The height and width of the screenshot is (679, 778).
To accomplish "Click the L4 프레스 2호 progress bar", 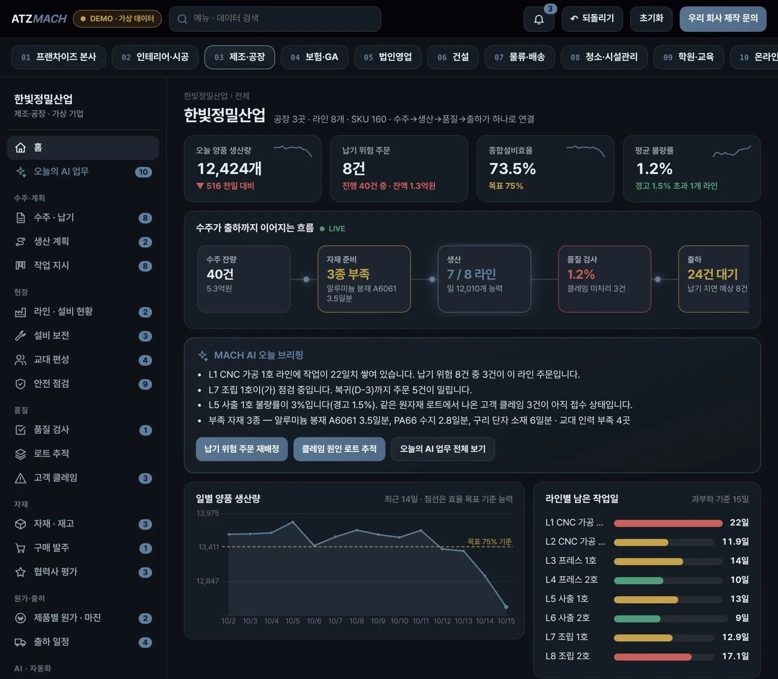I will click(668, 580).
